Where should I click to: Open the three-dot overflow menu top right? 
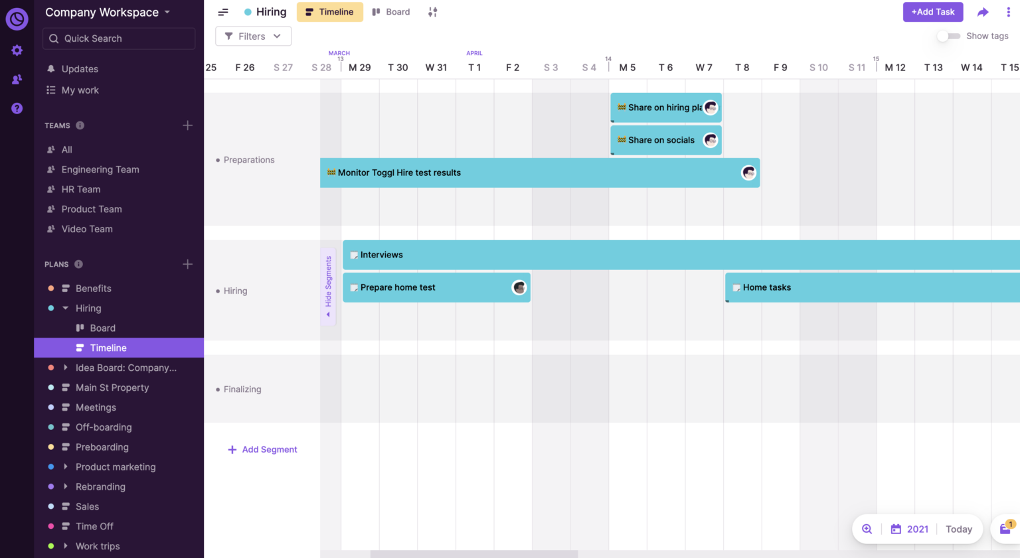click(x=1009, y=11)
